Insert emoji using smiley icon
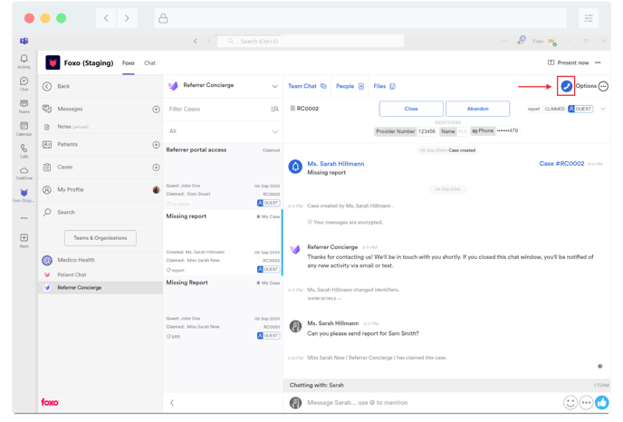This screenshot has width=623, height=422. tap(570, 402)
